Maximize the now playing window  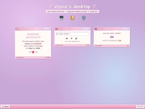coord(86,29)
